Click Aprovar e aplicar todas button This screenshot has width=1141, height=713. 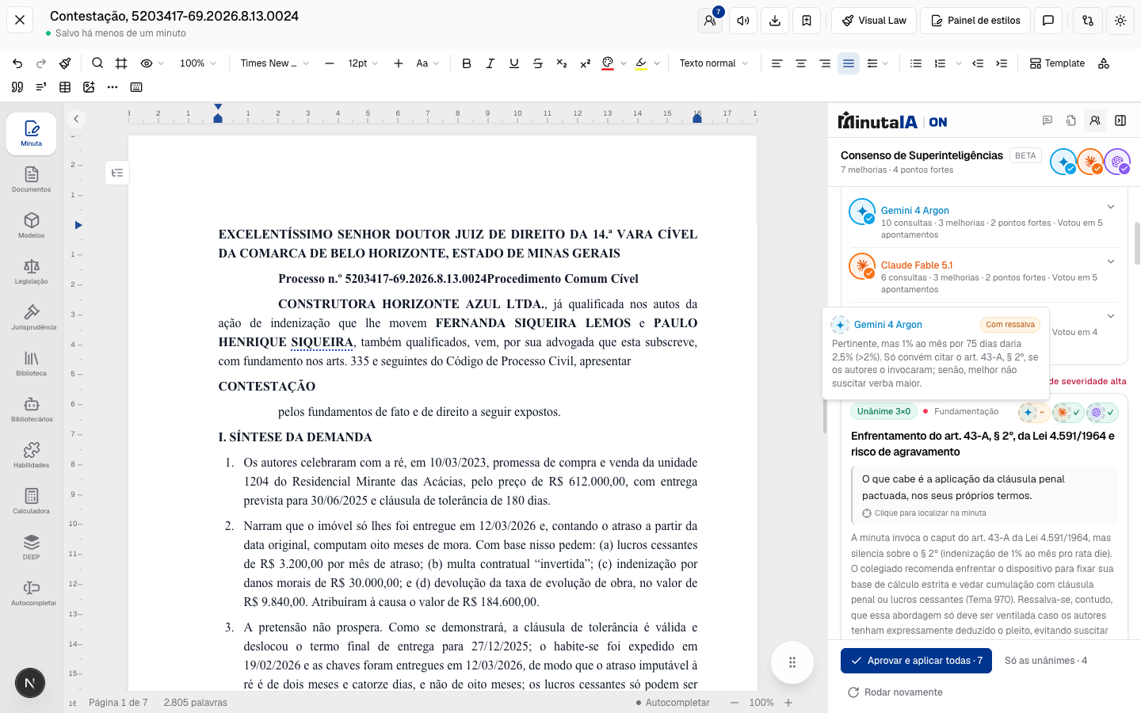pos(916,661)
